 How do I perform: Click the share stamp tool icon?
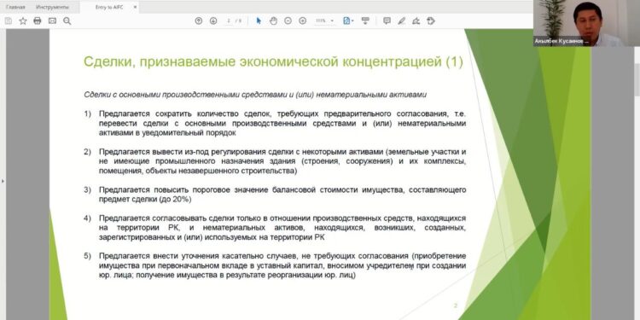point(431,20)
